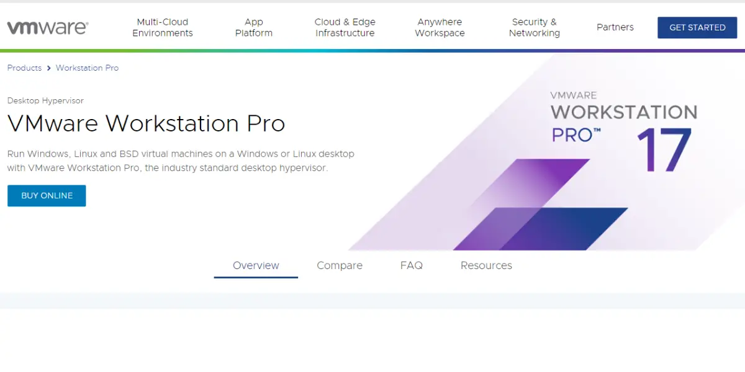Open the Anywhere Workspace menu
This screenshot has width=745, height=372.
click(440, 27)
